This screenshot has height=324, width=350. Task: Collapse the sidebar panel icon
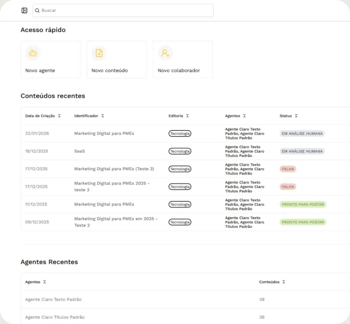click(x=24, y=11)
